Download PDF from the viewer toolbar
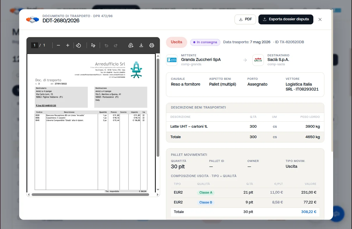Viewport: 352px width, 229px height. click(x=141, y=45)
